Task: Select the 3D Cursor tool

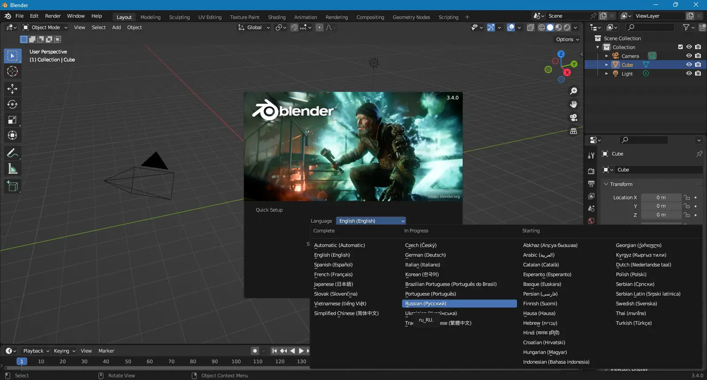Action: [x=12, y=71]
